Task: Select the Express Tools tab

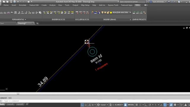Action: (x=113, y=5)
